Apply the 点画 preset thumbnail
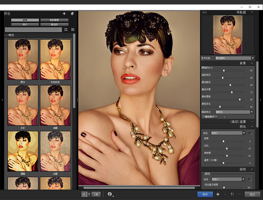This screenshot has height=200, width=263. (55, 151)
